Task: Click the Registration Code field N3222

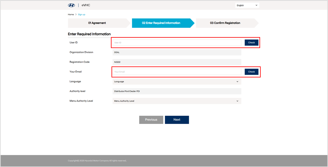Action: [x=177, y=62]
